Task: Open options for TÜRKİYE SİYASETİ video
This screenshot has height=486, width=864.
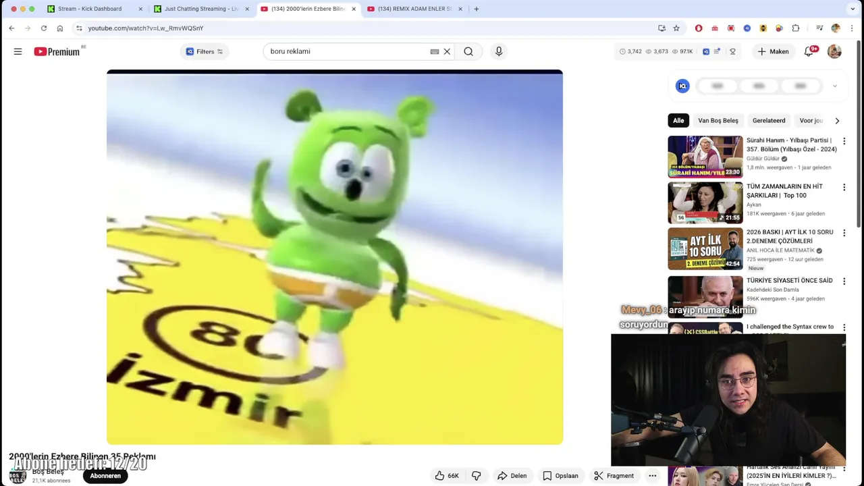Action: (x=844, y=281)
